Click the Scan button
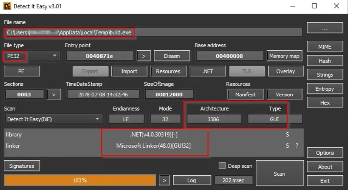The height and width of the screenshot is (190, 348). coord(279,174)
